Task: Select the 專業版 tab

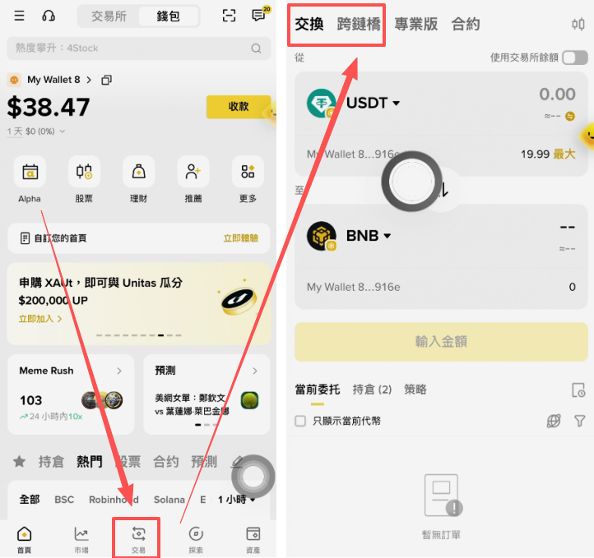Action: click(x=416, y=25)
